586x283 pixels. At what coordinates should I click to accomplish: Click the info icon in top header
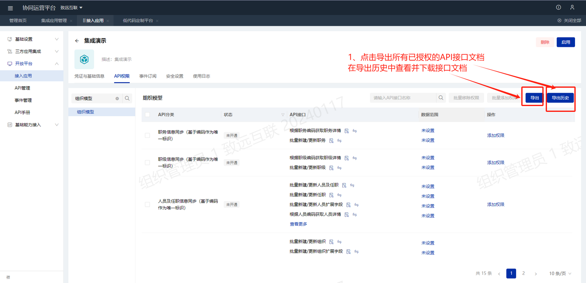tap(559, 7)
